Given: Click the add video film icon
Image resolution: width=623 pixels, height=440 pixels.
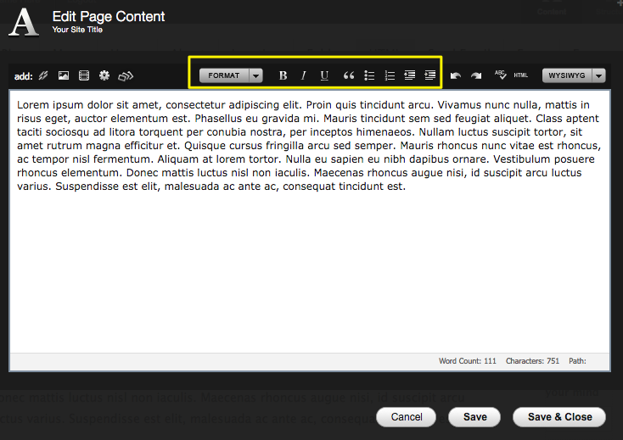Looking at the screenshot, I should pos(83,75).
